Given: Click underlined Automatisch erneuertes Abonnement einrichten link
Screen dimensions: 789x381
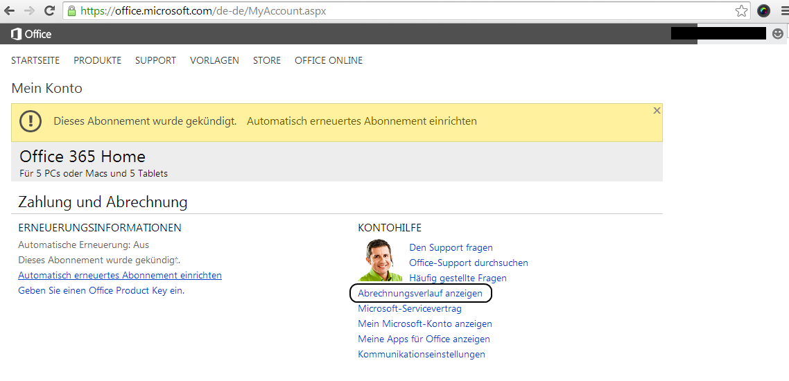Looking at the screenshot, I should pyautogui.click(x=120, y=276).
